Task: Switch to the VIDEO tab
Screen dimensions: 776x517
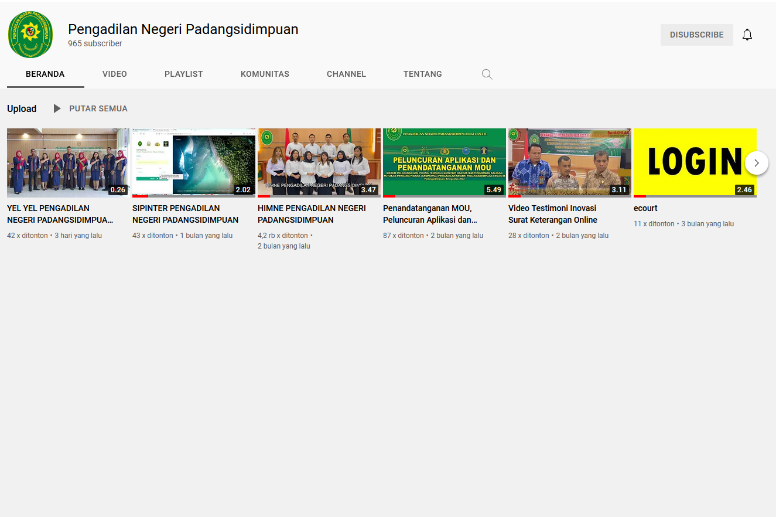Action: pyautogui.click(x=115, y=74)
